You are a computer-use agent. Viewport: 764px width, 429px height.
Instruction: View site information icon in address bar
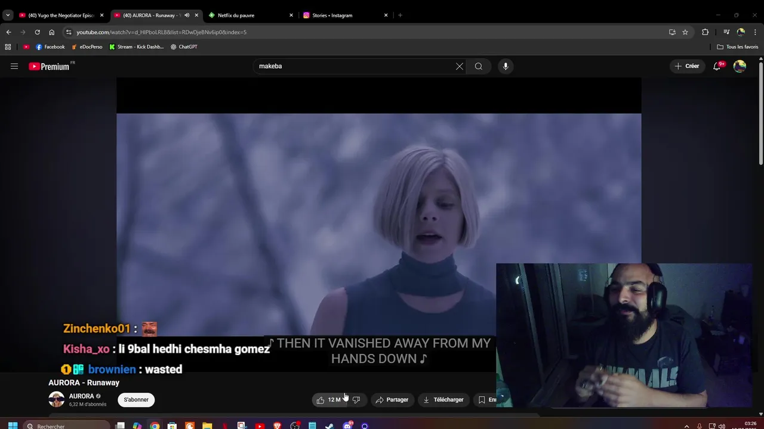pos(69,32)
